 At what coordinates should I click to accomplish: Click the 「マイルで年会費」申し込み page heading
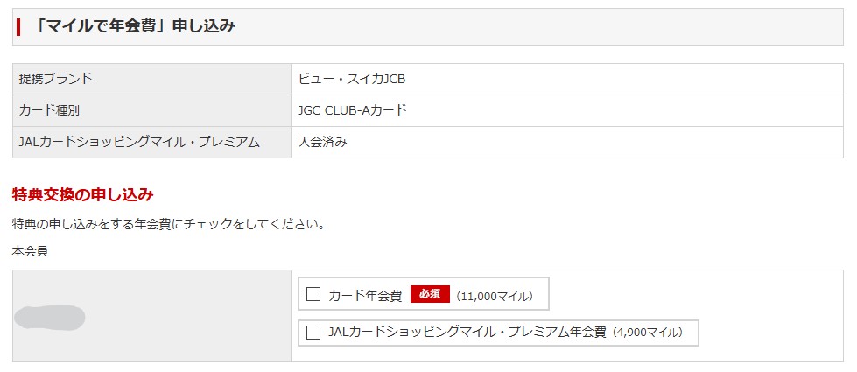[x=134, y=25]
